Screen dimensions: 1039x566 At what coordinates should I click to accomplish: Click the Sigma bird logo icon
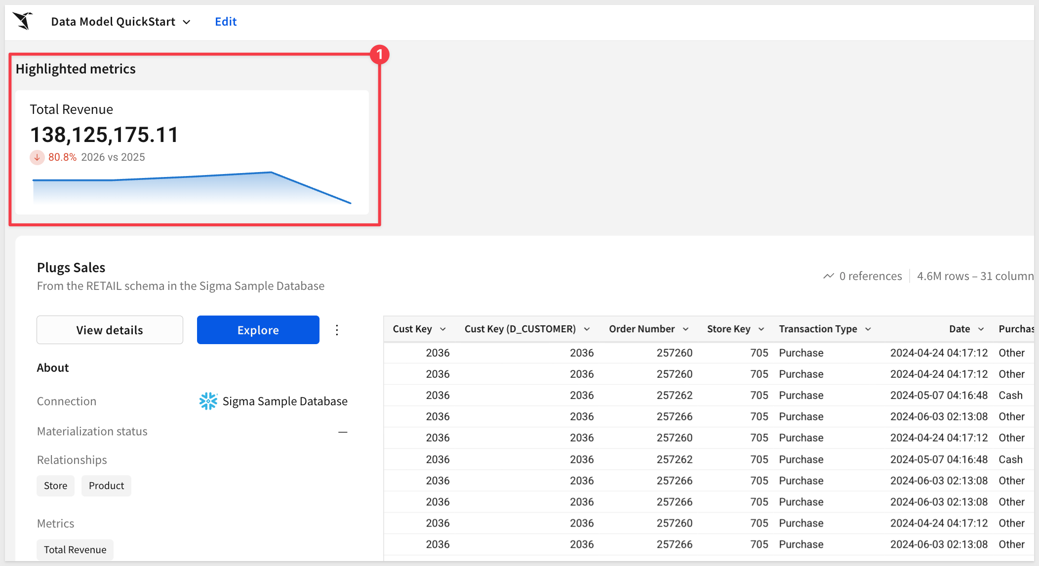pyautogui.click(x=23, y=21)
